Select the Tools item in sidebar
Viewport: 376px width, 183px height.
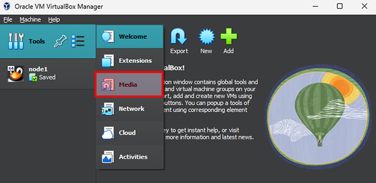pyautogui.click(x=48, y=42)
